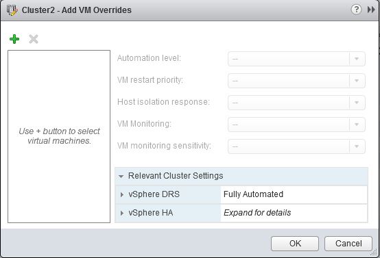Expand the vSphere DRS row
This screenshot has height=258, width=380.
coord(122,194)
